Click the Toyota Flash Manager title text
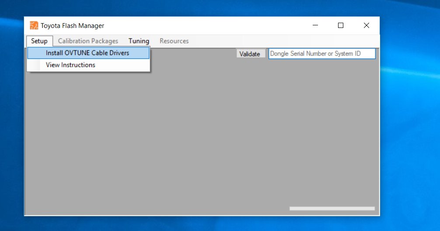Viewport: 440px width, 231px height. (x=73, y=26)
